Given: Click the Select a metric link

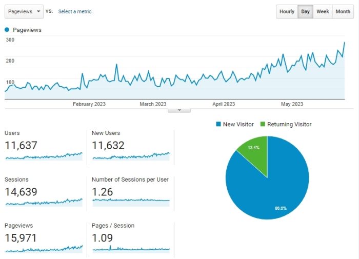Looking at the screenshot, I should [75, 11].
